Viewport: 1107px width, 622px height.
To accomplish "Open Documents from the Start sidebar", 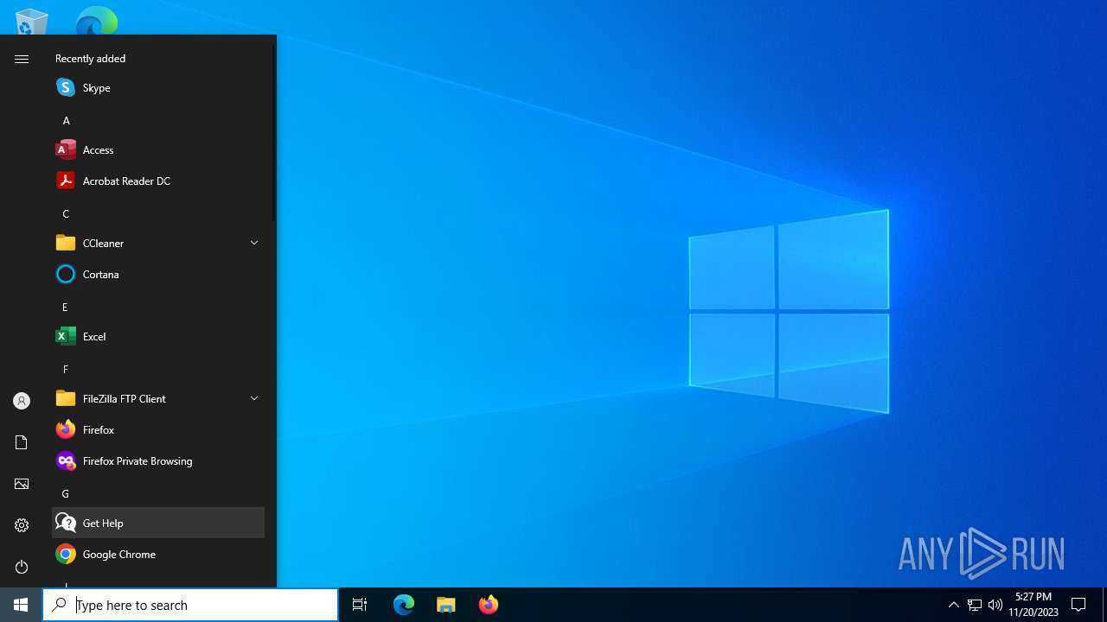I will pyautogui.click(x=22, y=442).
